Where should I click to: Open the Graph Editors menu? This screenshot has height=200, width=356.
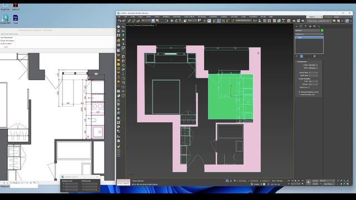point(189,17)
